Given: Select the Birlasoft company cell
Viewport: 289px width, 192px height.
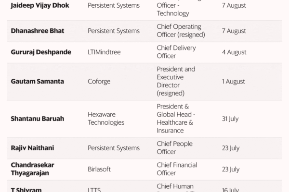Looking at the screenshot, I should click(x=101, y=169).
